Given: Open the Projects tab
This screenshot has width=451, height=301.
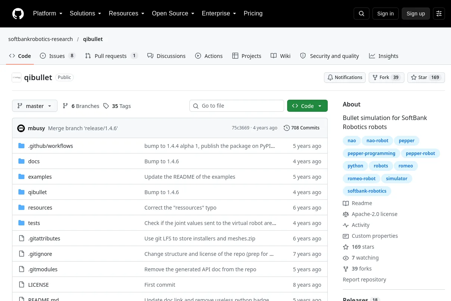Looking at the screenshot, I should pos(247,56).
